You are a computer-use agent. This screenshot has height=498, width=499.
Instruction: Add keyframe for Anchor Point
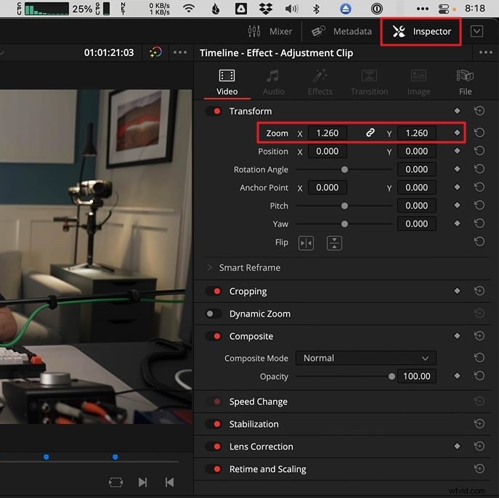[457, 187]
